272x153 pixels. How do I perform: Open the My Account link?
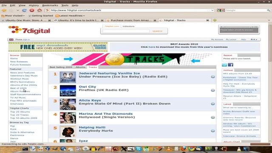[x=217, y=40]
